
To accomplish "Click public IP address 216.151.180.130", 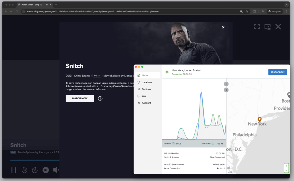I will [171, 153].
